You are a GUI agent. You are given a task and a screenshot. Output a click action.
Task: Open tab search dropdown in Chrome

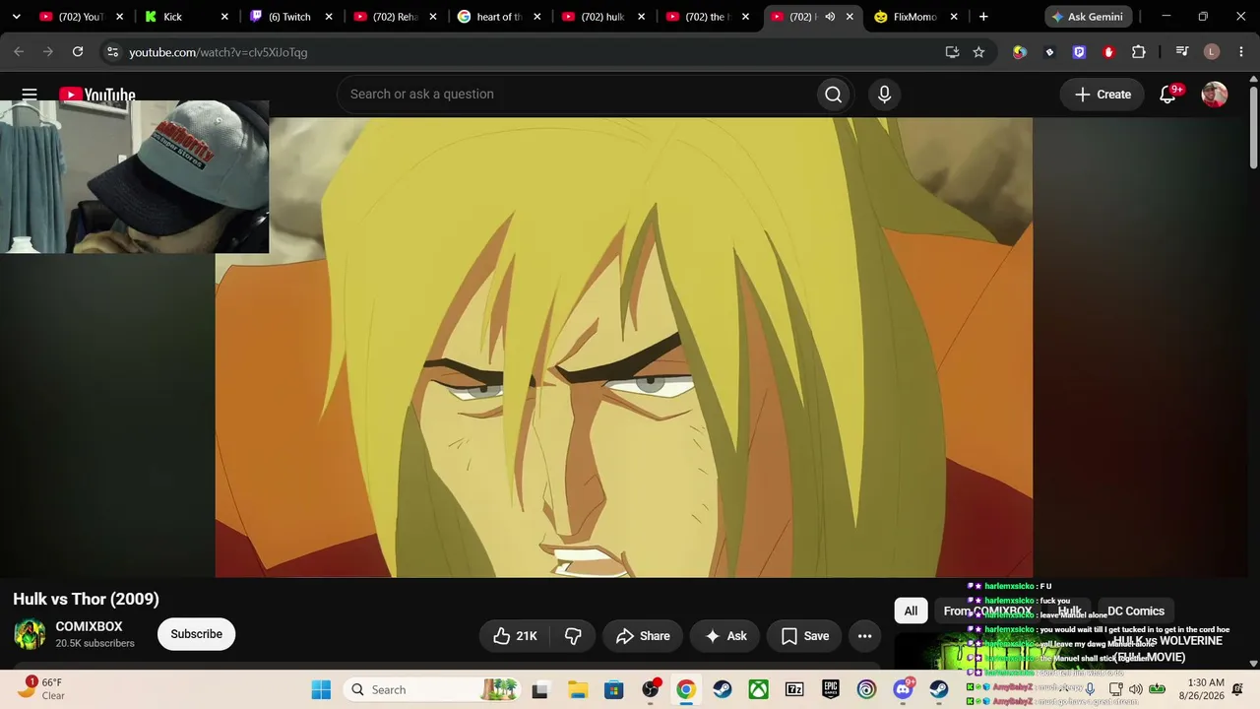(x=16, y=17)
